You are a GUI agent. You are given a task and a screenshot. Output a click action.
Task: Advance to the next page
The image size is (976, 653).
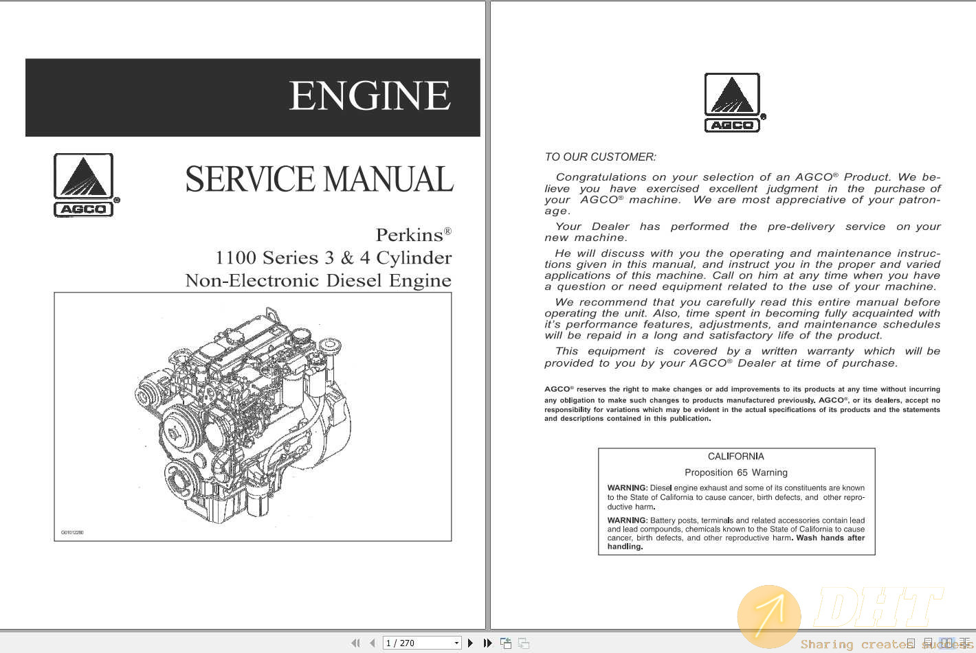point(471,643)
